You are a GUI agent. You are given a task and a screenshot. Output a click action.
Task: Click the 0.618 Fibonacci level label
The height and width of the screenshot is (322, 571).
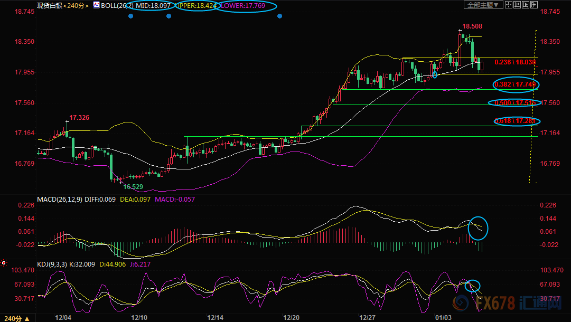(516, 121)
